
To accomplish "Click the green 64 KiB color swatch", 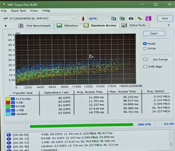I will pos(8,106).
